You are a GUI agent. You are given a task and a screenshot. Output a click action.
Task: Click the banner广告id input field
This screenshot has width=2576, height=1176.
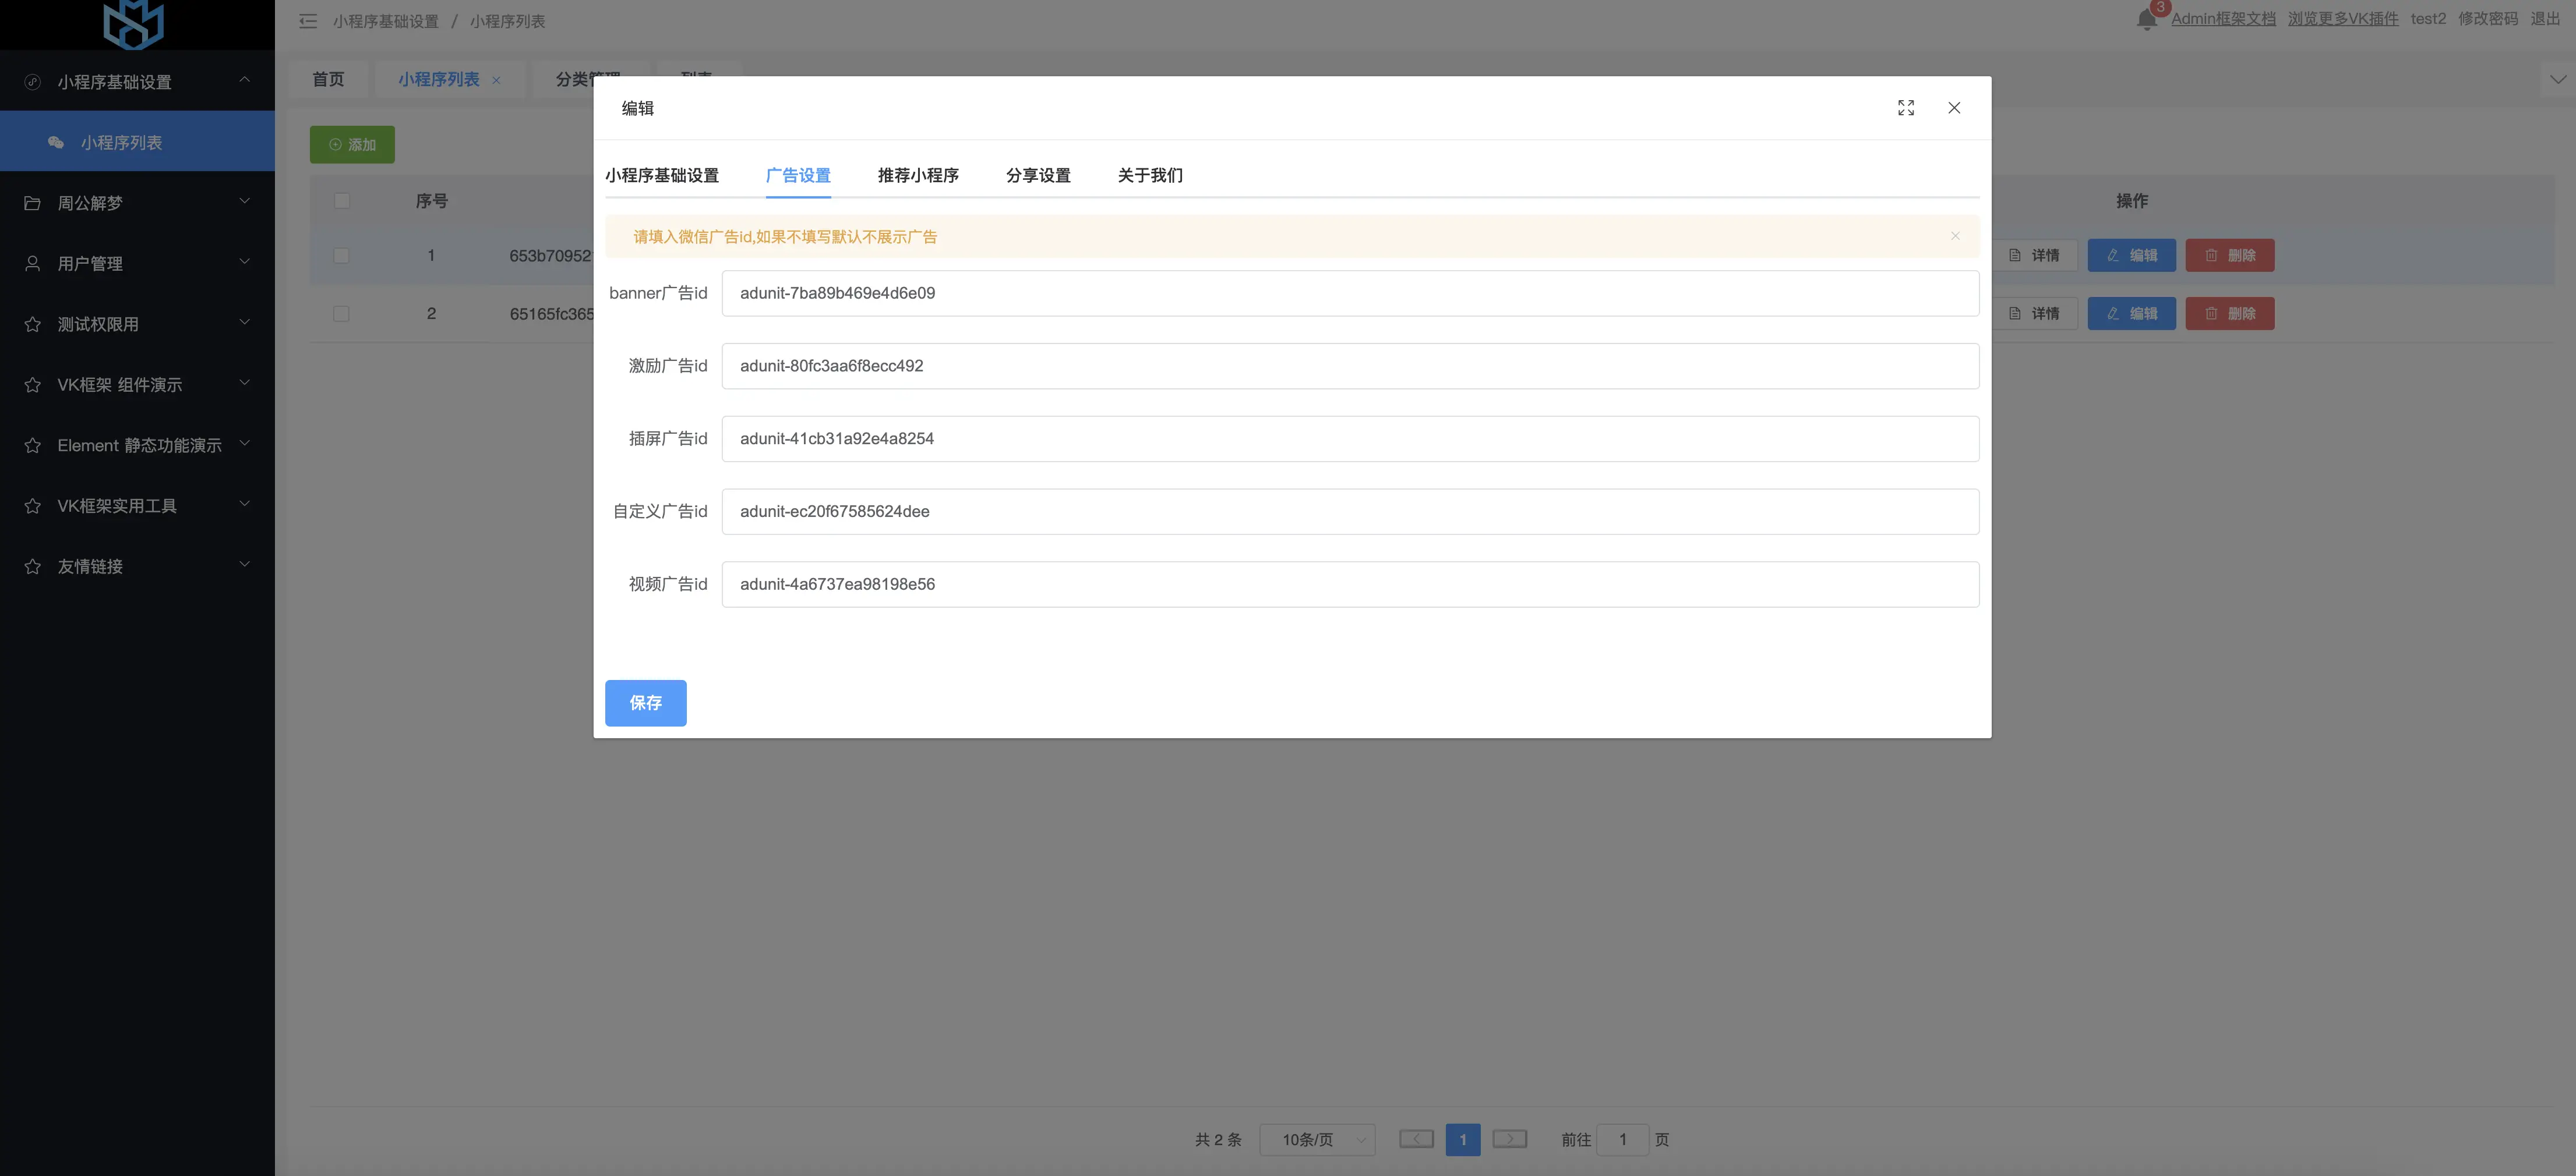[1350, 293]
